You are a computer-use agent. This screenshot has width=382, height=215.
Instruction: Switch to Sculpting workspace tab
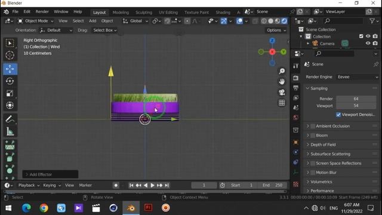(x=144, y=12)
